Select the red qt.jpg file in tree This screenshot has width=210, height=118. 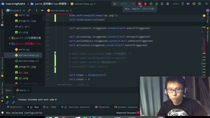pyautogui.click(x=23, y=72)
